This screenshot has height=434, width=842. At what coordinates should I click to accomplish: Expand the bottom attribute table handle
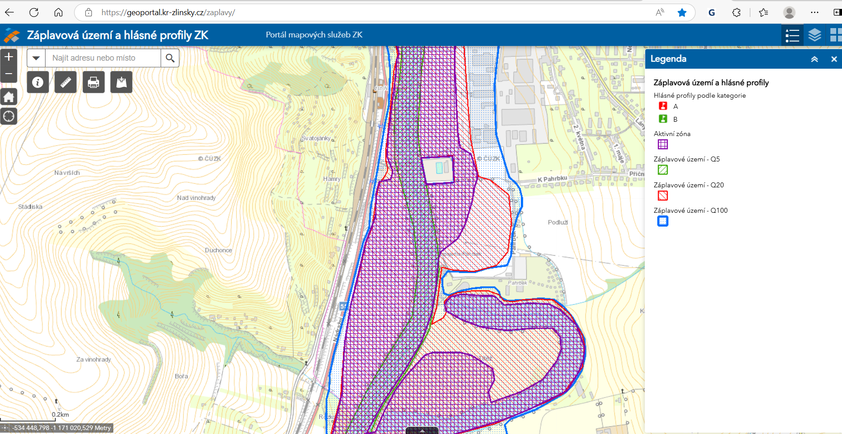(x=422, y=430)
